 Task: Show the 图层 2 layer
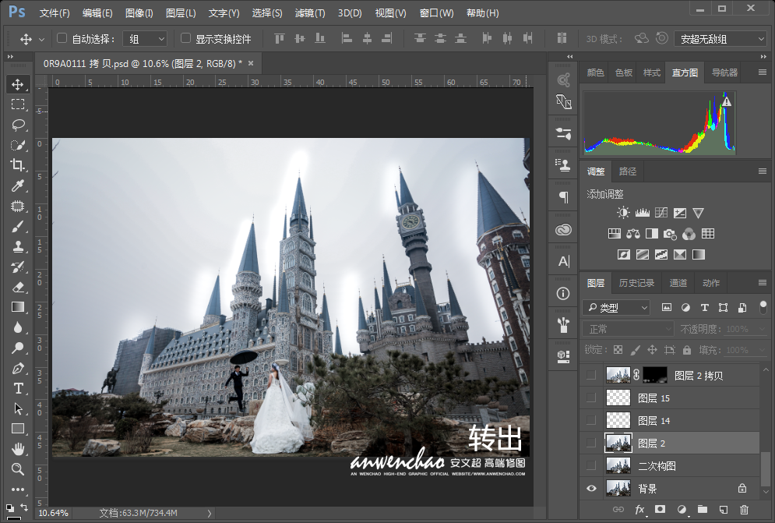[591, 443]
